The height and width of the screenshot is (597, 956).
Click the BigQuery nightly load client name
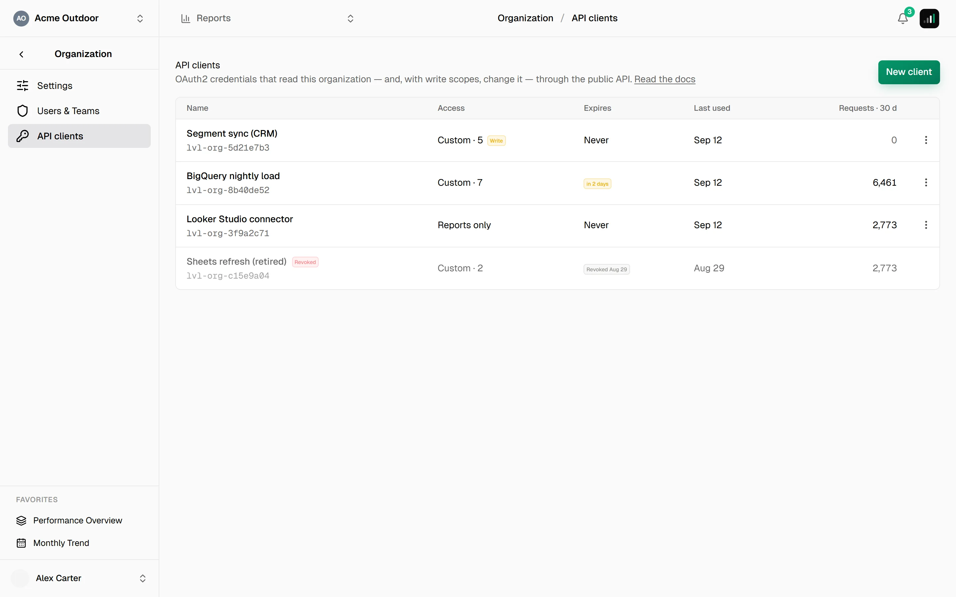point(233,176)
